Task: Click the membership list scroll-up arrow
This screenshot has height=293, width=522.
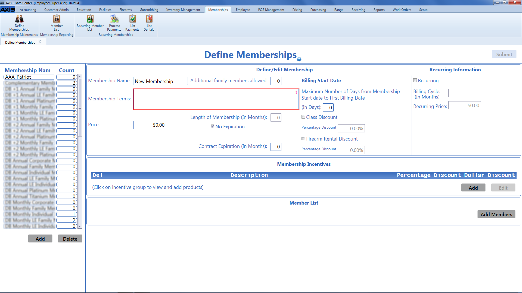Action: tap(80, 77)
